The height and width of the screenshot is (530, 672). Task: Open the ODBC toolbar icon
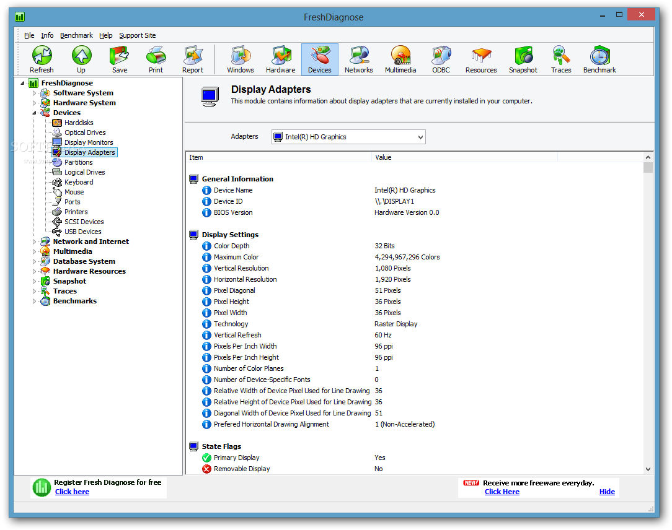pyautogui.click(x=441, y=59)
